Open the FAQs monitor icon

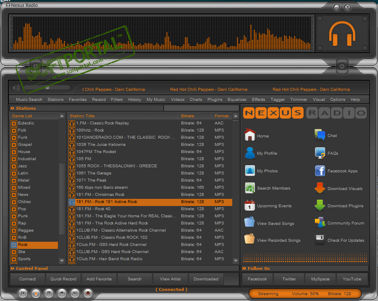(320, 153)
